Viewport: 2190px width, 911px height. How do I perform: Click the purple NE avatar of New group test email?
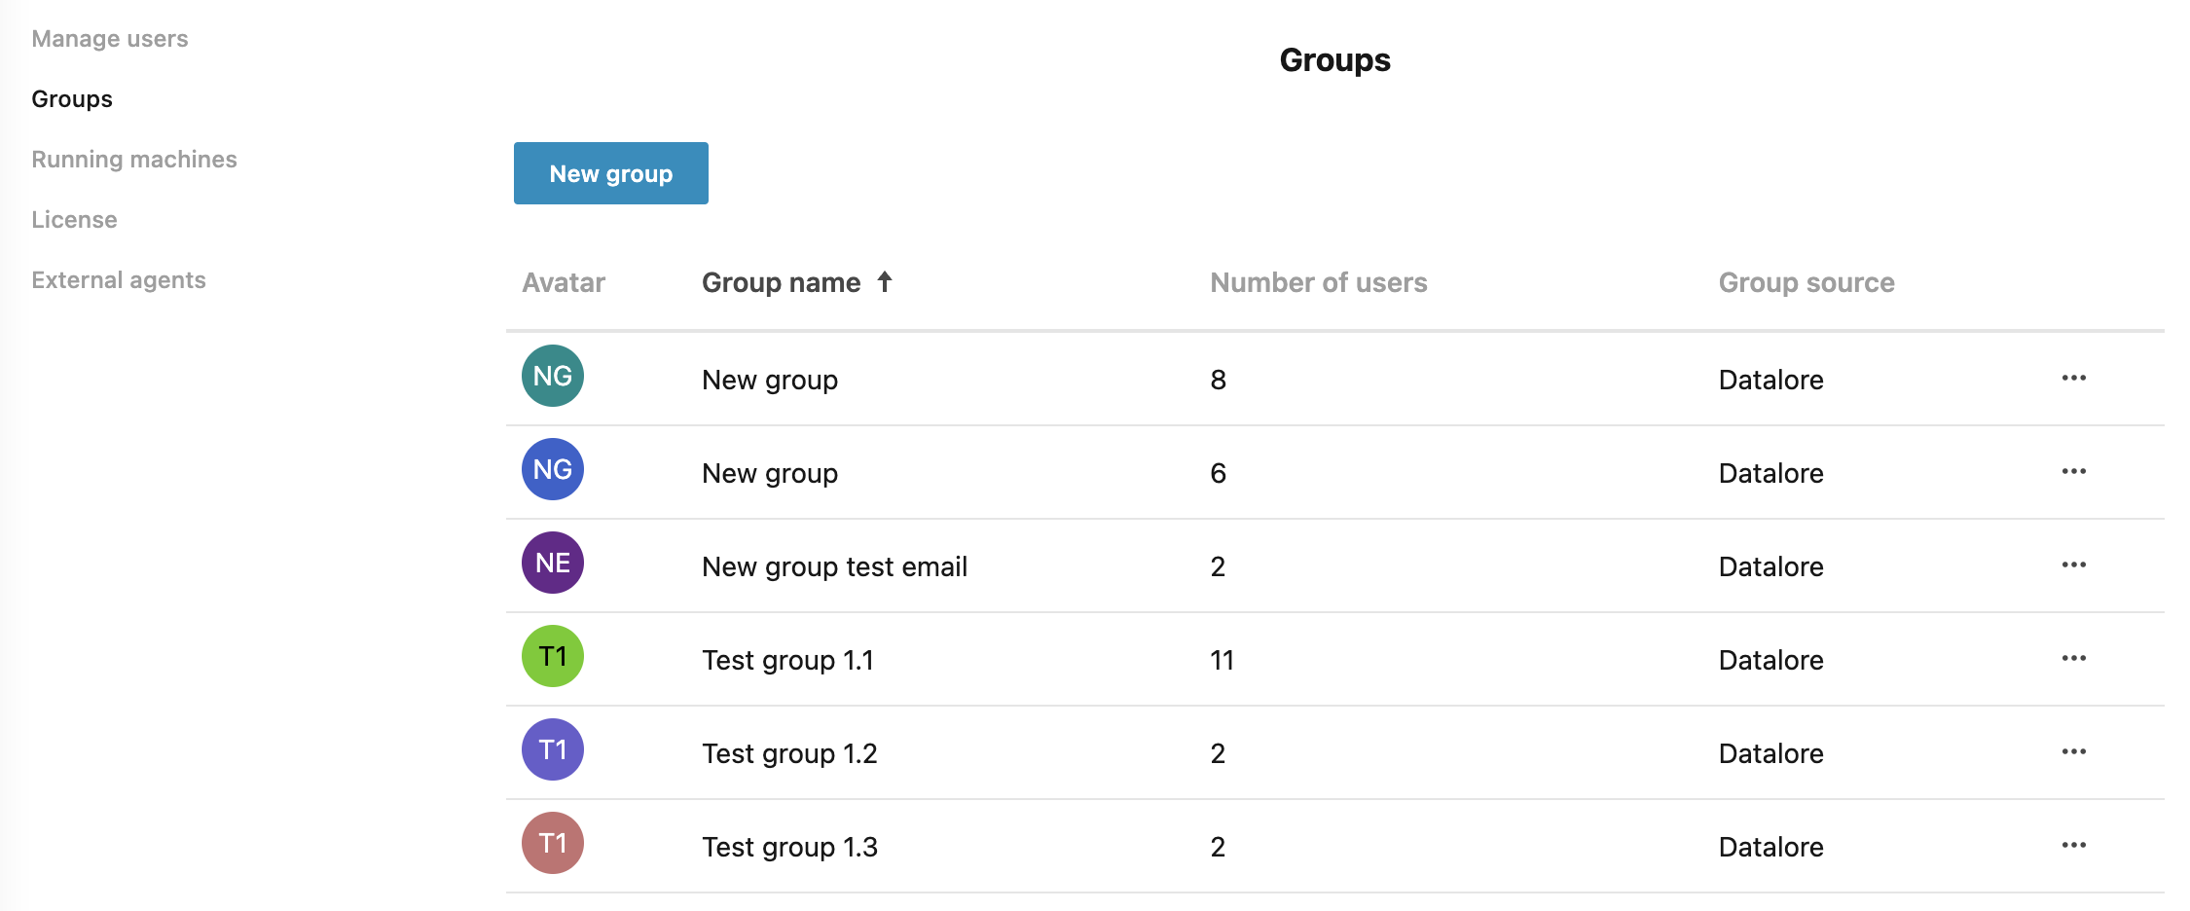tap(552, 564)
